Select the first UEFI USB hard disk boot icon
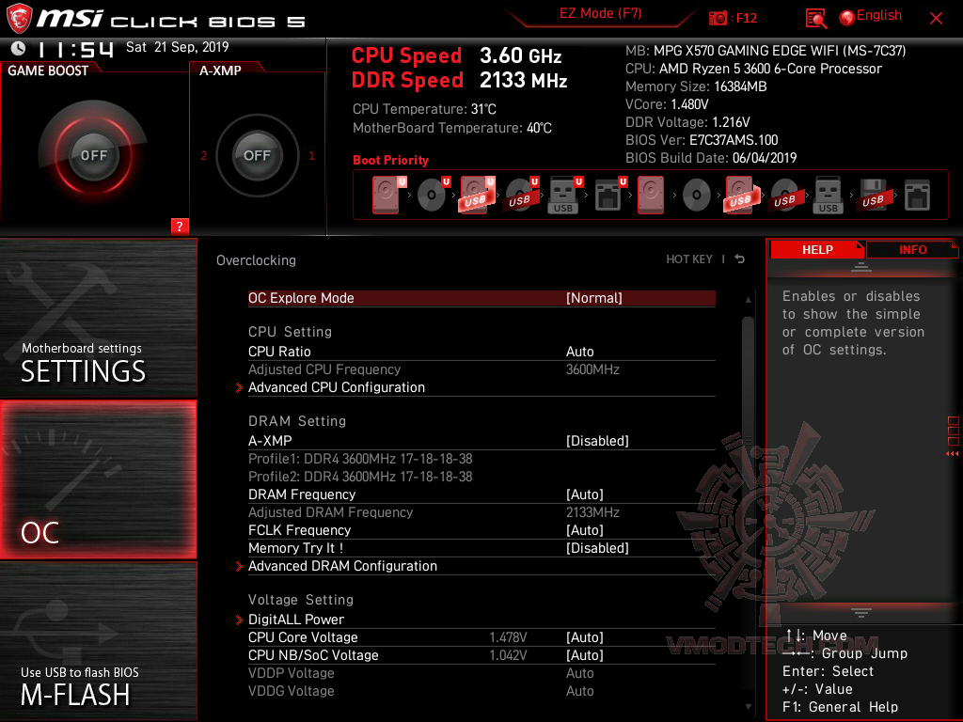The height and width of the screenshot is (722, 963). [x=477, y=196]
